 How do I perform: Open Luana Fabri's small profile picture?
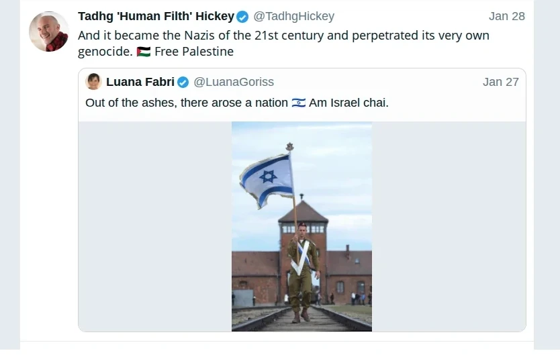click(94, 82)
